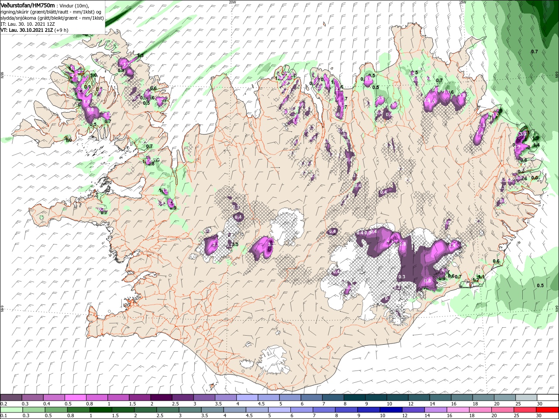559x419 pixels.
Task: Click the Veðurstofan/HM750m map title
Action: click(28, 5)
